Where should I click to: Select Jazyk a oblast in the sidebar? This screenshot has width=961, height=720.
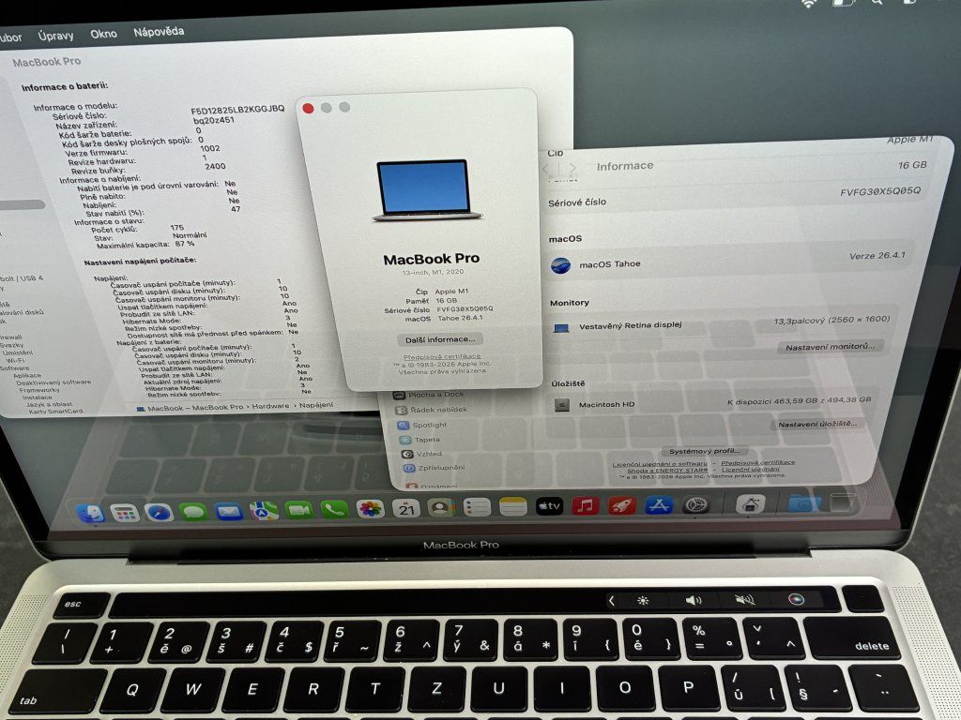[x=49, y=404]
